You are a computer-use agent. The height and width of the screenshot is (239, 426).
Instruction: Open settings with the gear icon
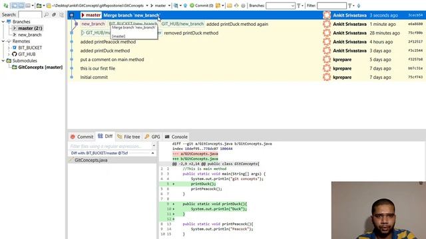243,6
